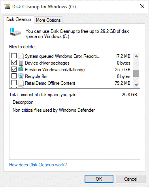Viewport: 149px width, 187px height.
Task: Open the How does Disk Cleanup work link
Action: click(x=38, y=165)
